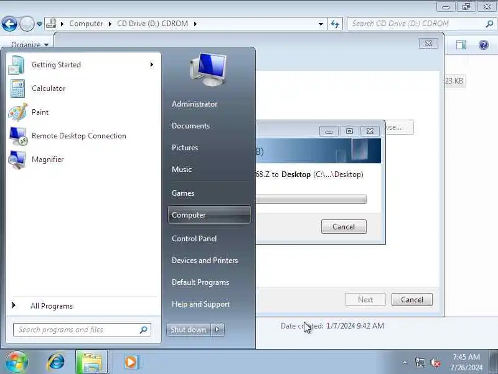Click the address bar Refresh button
Image resolution: width=498 pixels, height=374 pixels.
(335, 24)
